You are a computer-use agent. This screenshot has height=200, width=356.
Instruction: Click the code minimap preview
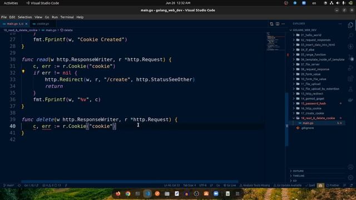[275, 41]
